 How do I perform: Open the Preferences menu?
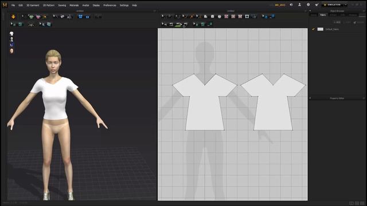pos(110,5)
